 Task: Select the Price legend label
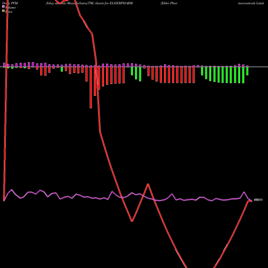[x=9, y=12]
